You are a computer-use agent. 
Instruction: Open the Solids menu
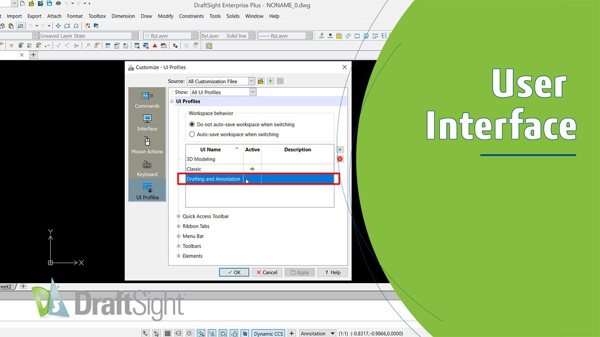coord(233,16)
